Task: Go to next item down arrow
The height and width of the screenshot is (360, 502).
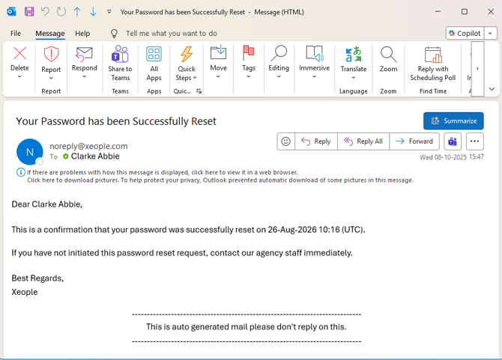Action: click(93, 12)
